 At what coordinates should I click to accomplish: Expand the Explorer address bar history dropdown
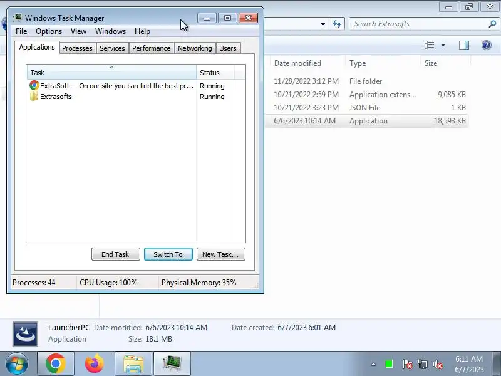(x=323, y=24)
